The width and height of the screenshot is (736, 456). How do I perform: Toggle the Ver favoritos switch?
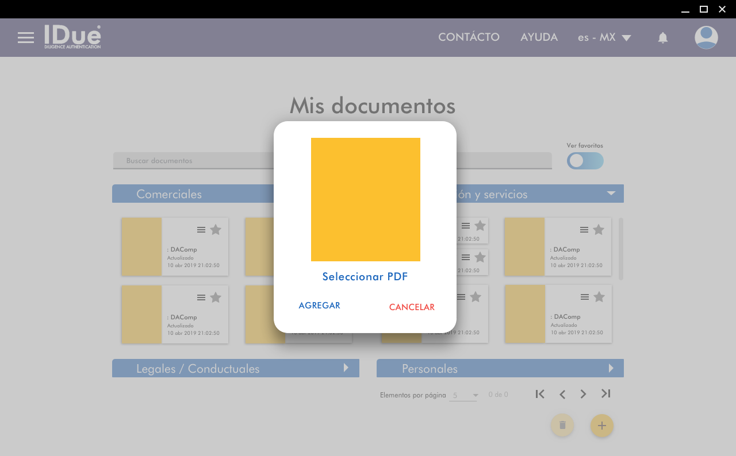tap(585, 161)
